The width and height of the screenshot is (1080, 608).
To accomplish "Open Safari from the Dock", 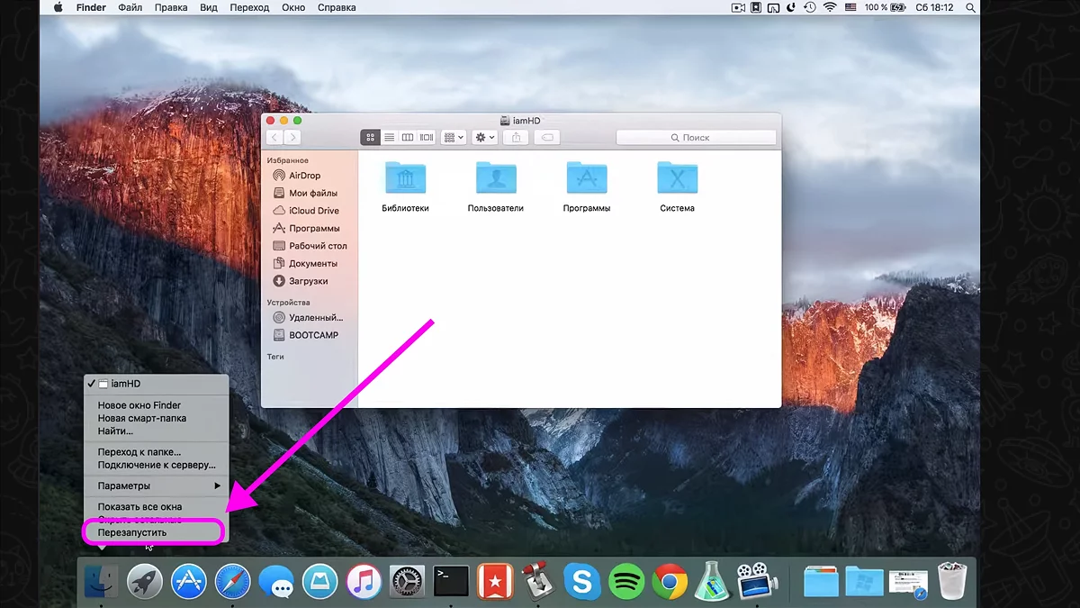I will tap(232, 581).
